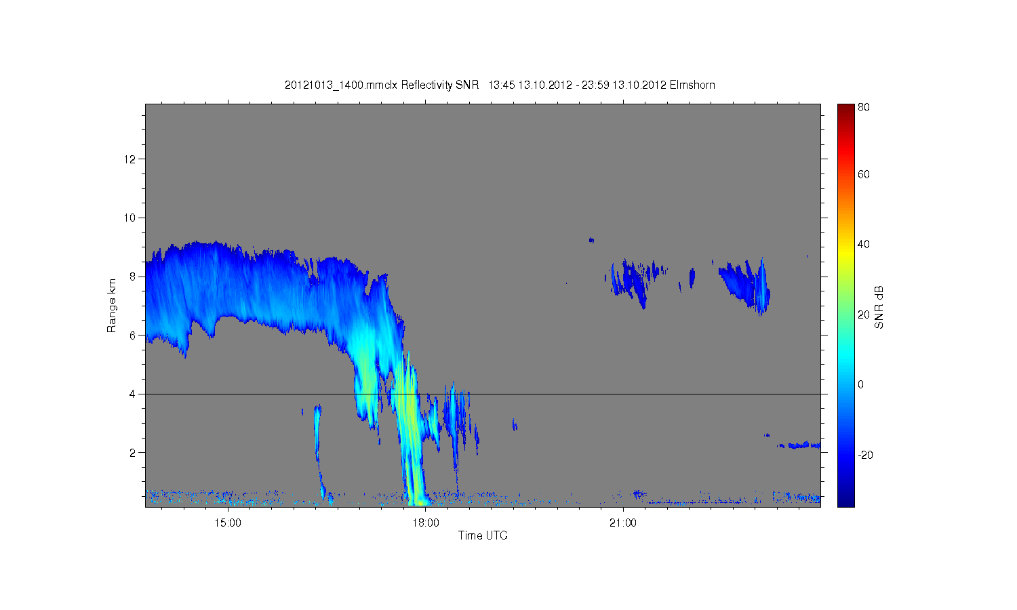Click the colorbar value -20
The height and width of the screenshot is (610, 1017).
click(x=865, y=455)
